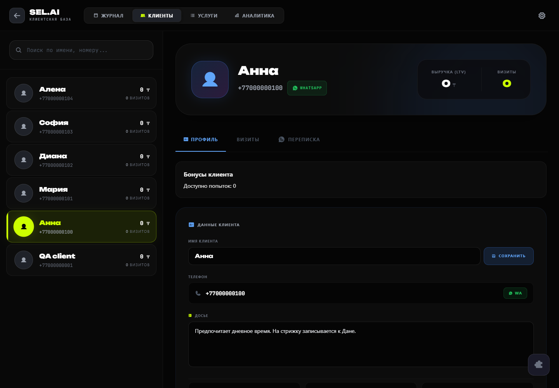Image resolution: width=559 pixels, height=388 pixels.
Task: Select client Алена in the list
Action: click(x=81, y=93)
